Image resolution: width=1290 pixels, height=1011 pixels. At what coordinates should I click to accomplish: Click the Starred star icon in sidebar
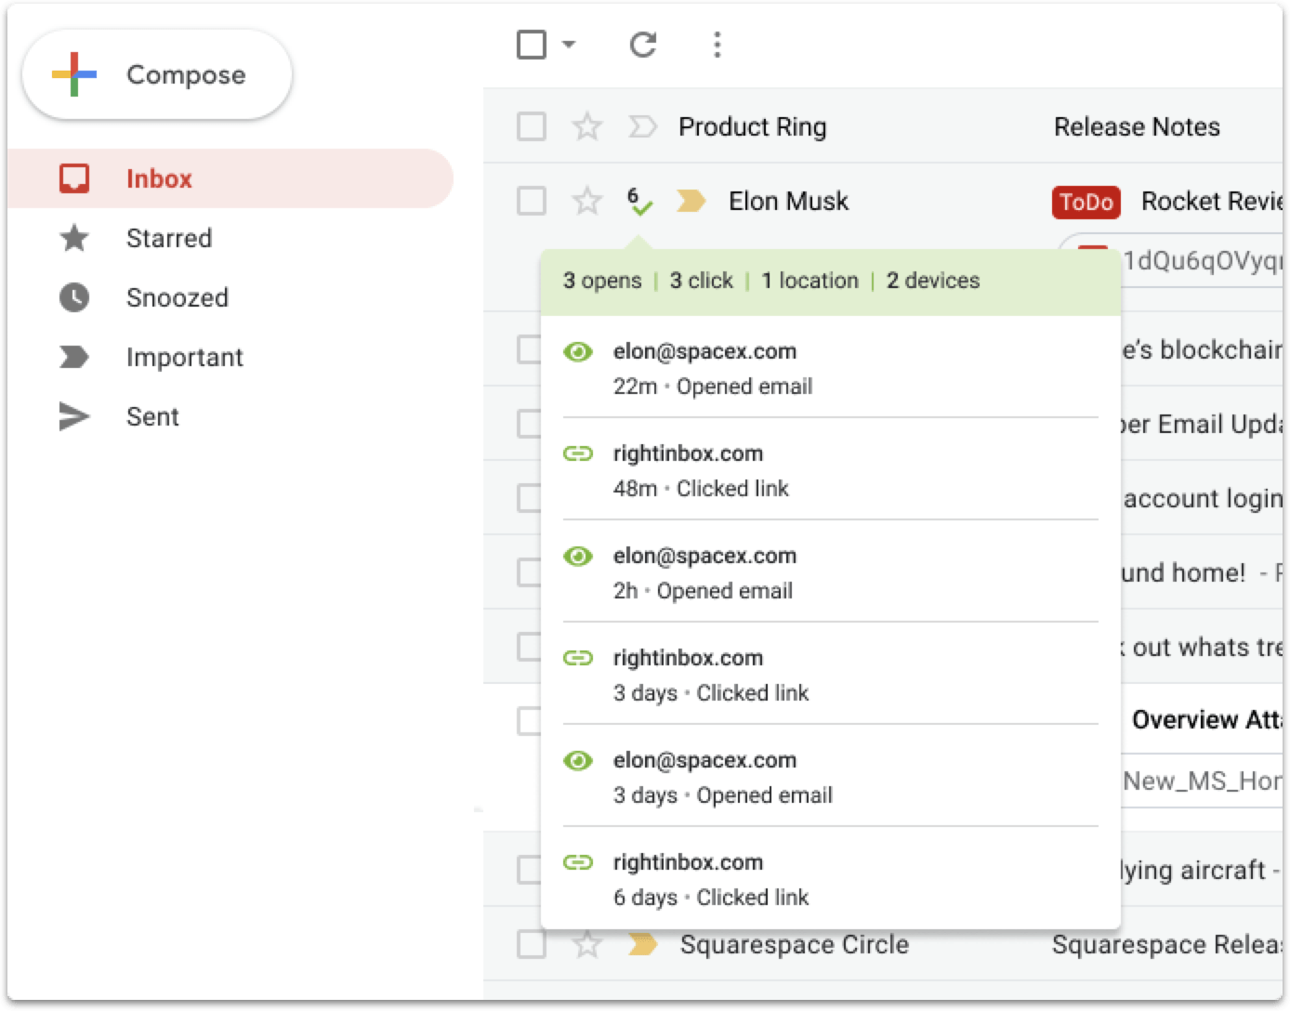74,238
